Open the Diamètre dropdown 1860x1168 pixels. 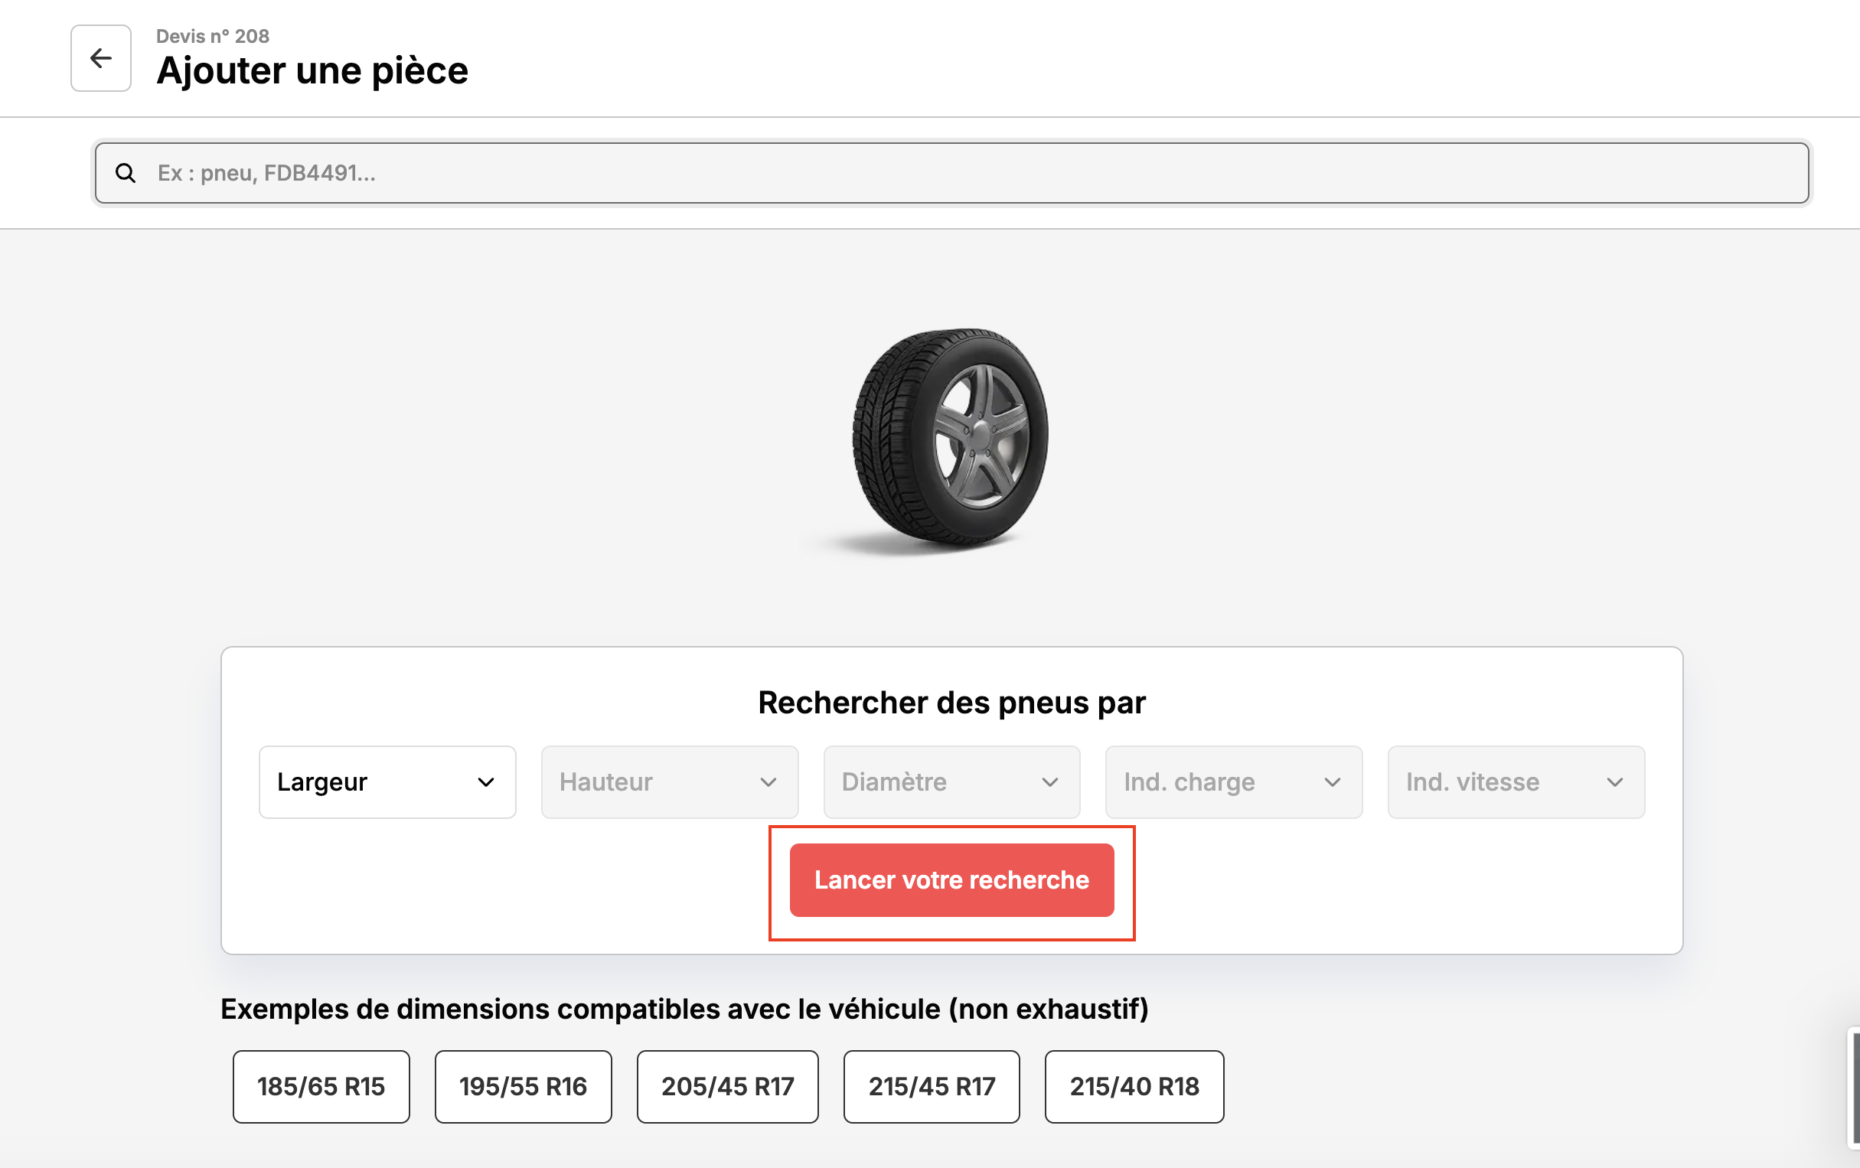point(951,781)
